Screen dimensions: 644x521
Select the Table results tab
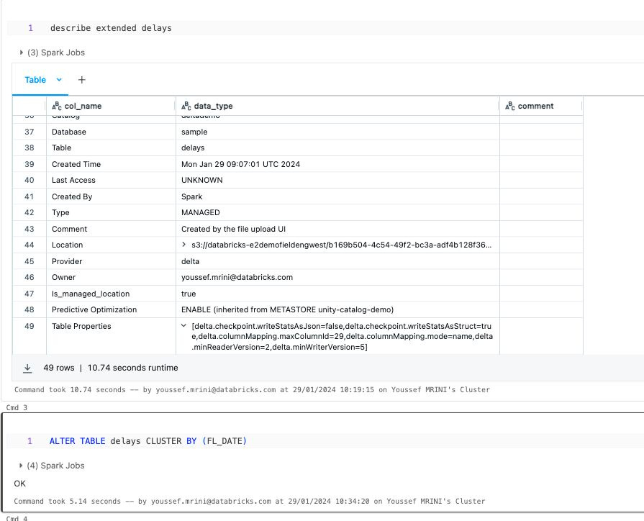(35, 80)
